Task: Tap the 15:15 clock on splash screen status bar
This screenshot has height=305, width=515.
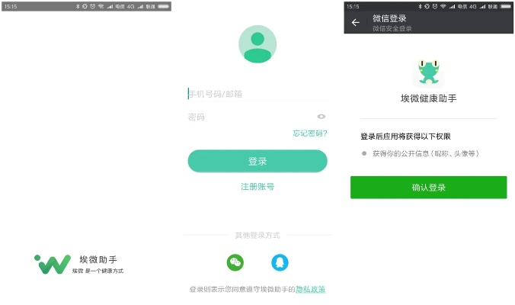Action: [x=11, y=6]
